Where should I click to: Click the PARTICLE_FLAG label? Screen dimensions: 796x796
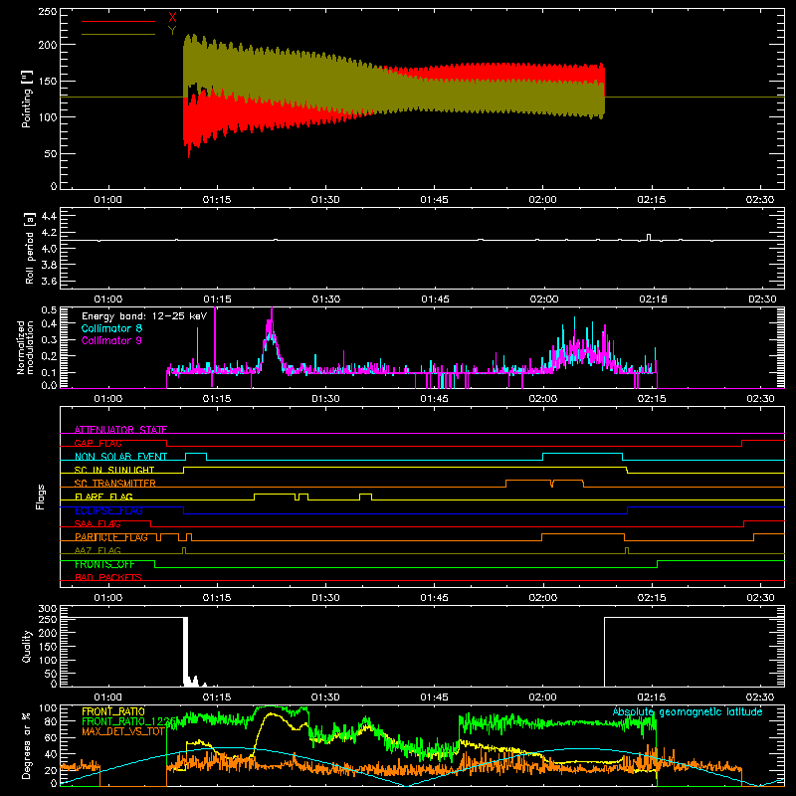point(111,537)
